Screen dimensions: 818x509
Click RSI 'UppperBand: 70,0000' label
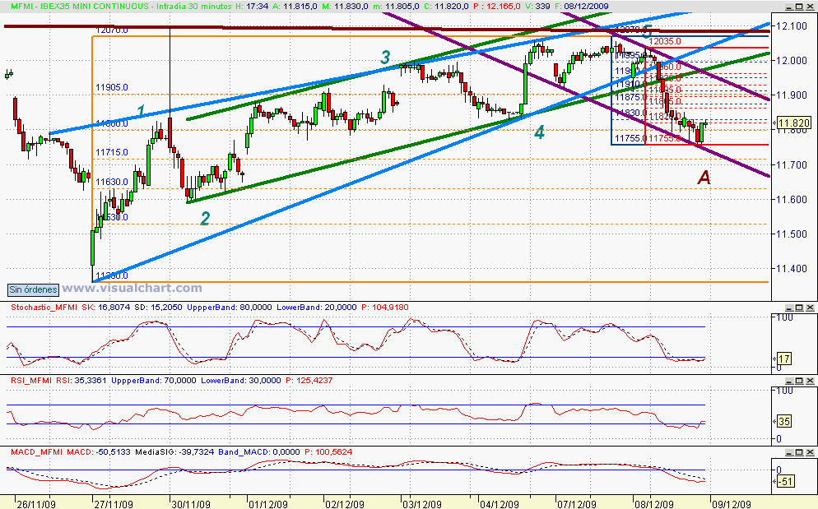pyautogui.click(x=153, y=381)
